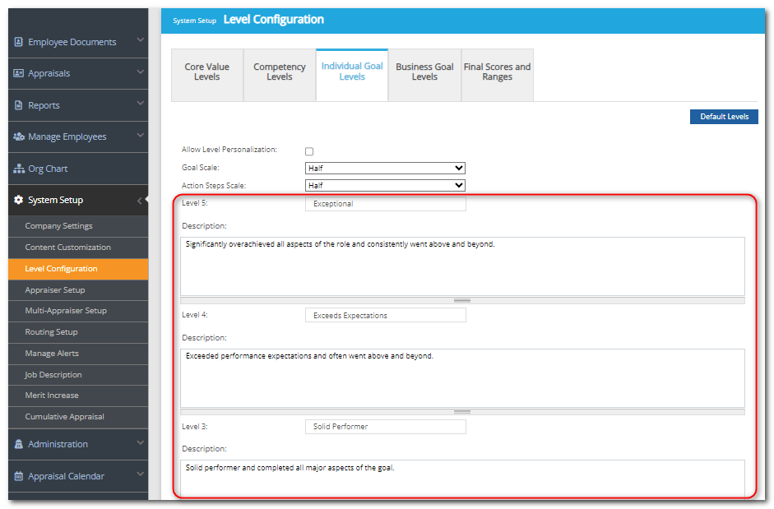The height and width of the screenshot is (509, 774).
Task: Collapse the System Setup menu arrow
Action: click(x=140, y=201)
